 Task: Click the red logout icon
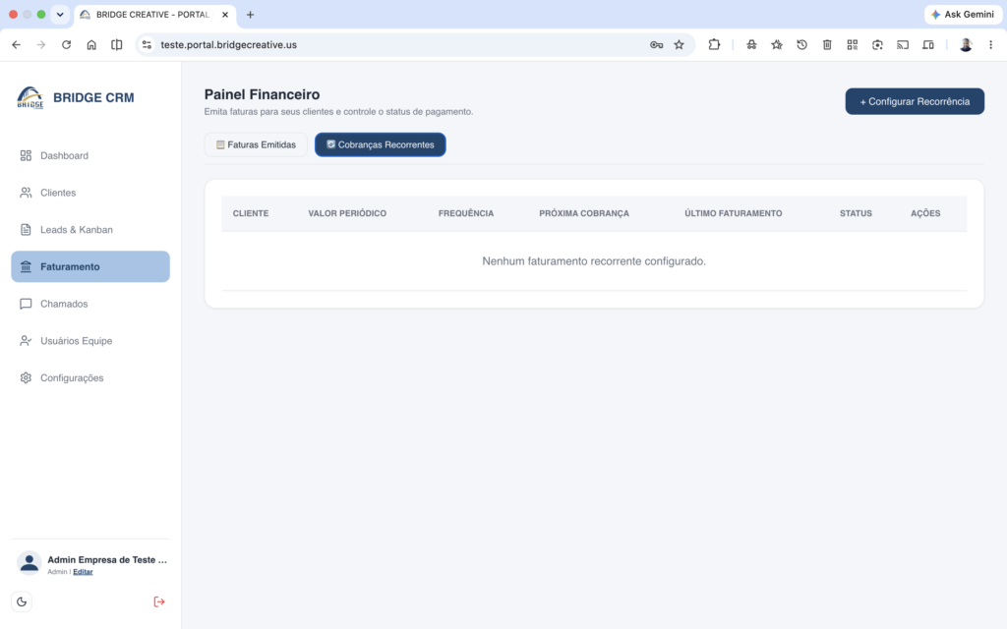[x=159, y=601]
